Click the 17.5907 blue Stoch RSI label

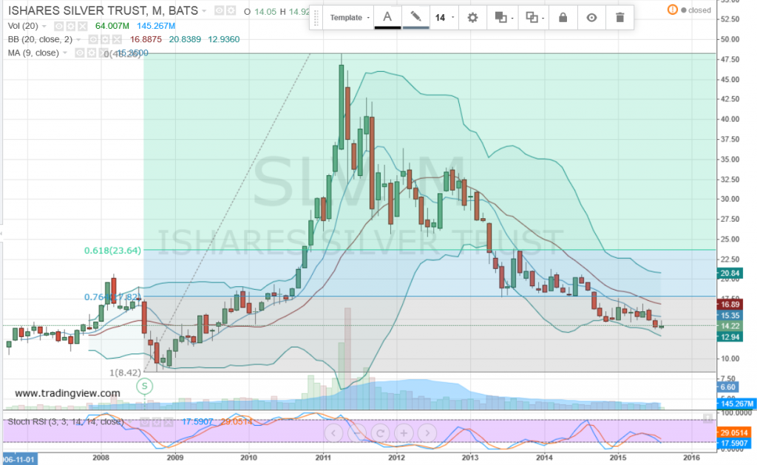pyautogui.click(x=734, y=444)
